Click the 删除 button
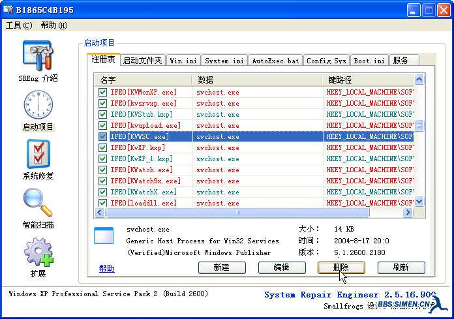This screenshot has height=319, width=454. (x=341, y=267)
